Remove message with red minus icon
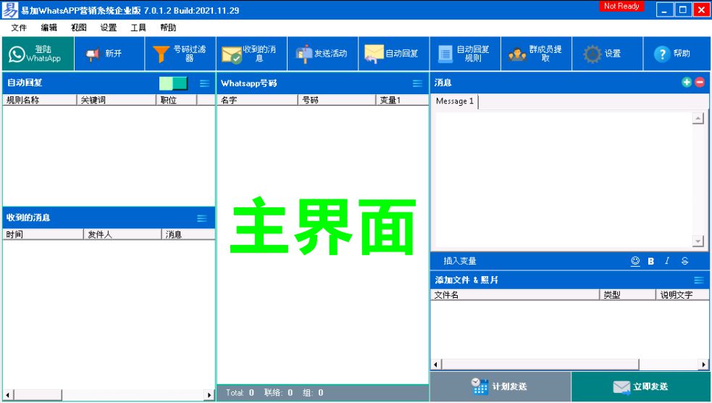The height and width of the screenshot is (403, 712). [x=700, y=82]
